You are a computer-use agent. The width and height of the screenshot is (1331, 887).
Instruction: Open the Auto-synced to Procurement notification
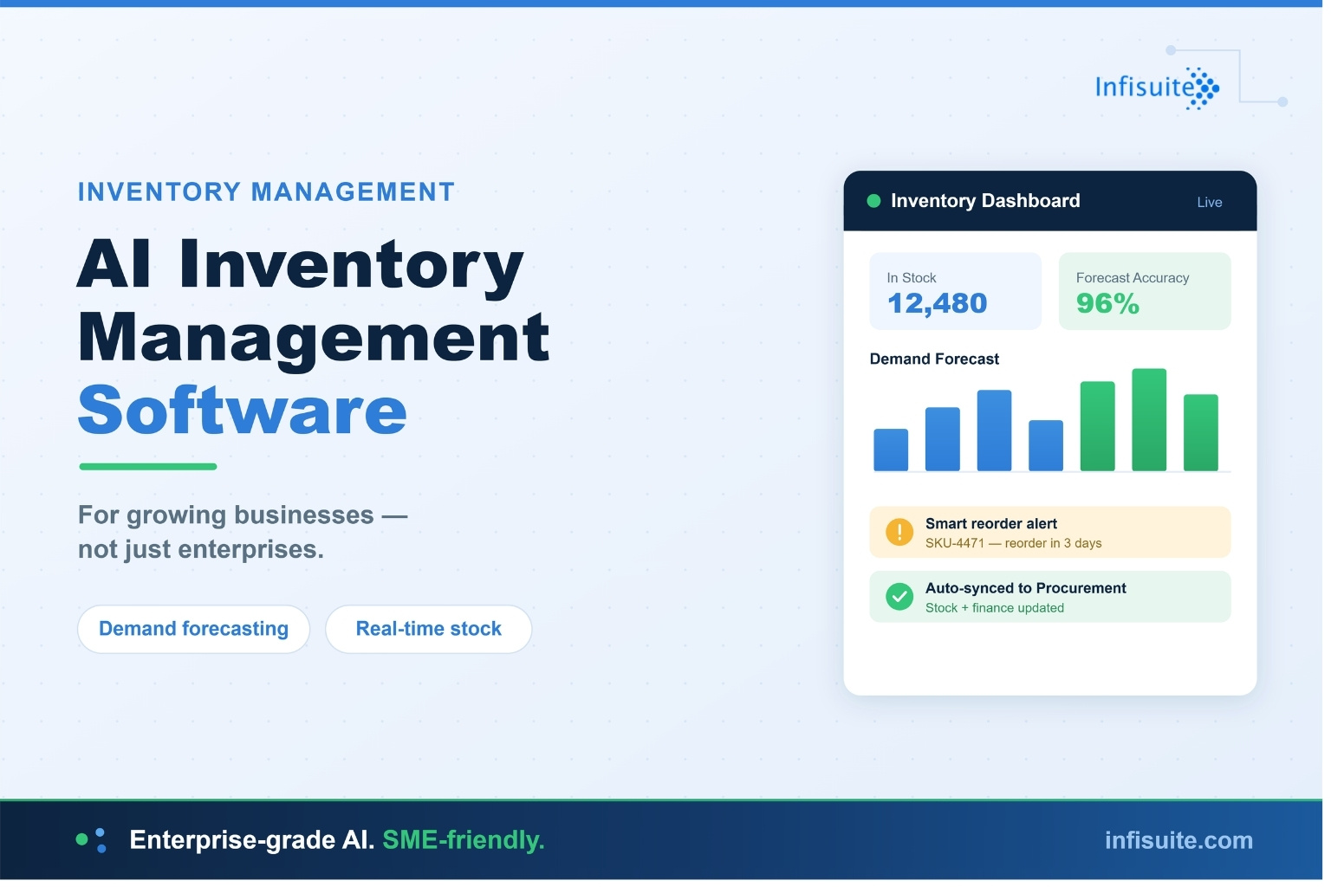point(1050,596)
